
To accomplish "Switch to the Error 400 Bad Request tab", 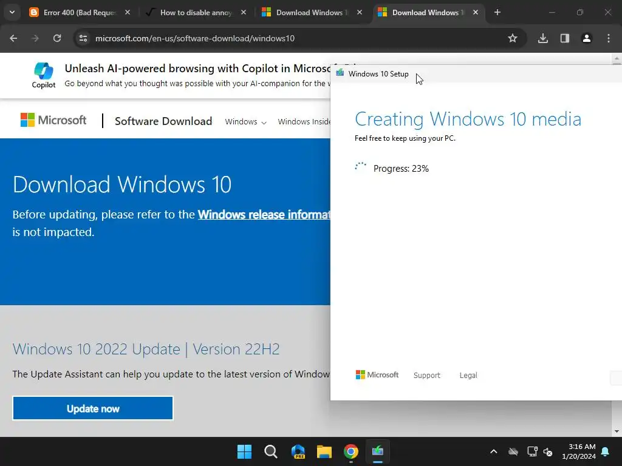I will [x=80, y=12].
